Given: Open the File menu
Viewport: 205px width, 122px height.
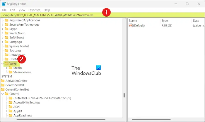Looking at the screenshot, I should coord(4,10).
